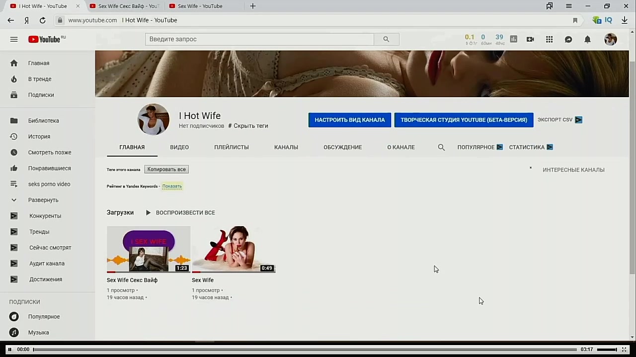Bookmark this page in address bar
The height and width of the screenshot is (357, 636).
pos(575,20)
